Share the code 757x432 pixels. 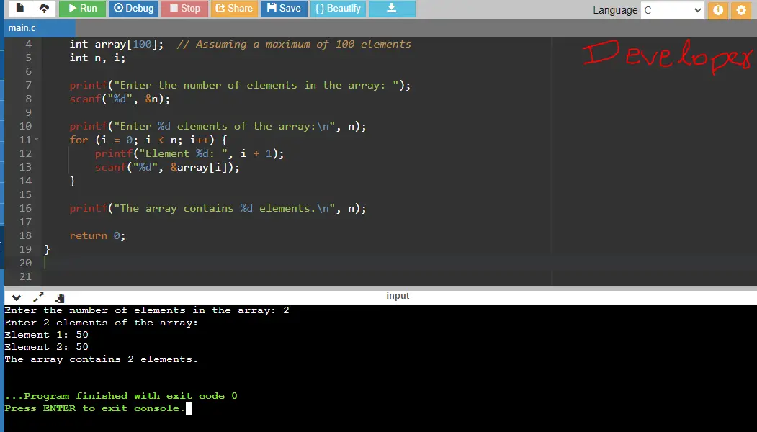point(232,9)
